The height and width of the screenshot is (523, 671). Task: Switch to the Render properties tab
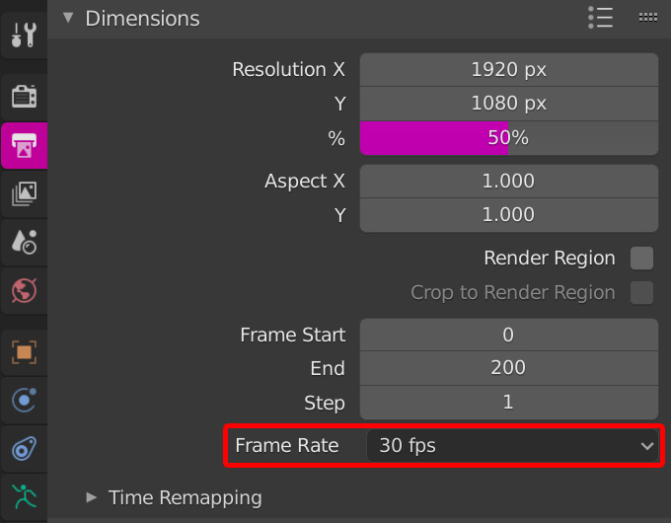(24, 96)
